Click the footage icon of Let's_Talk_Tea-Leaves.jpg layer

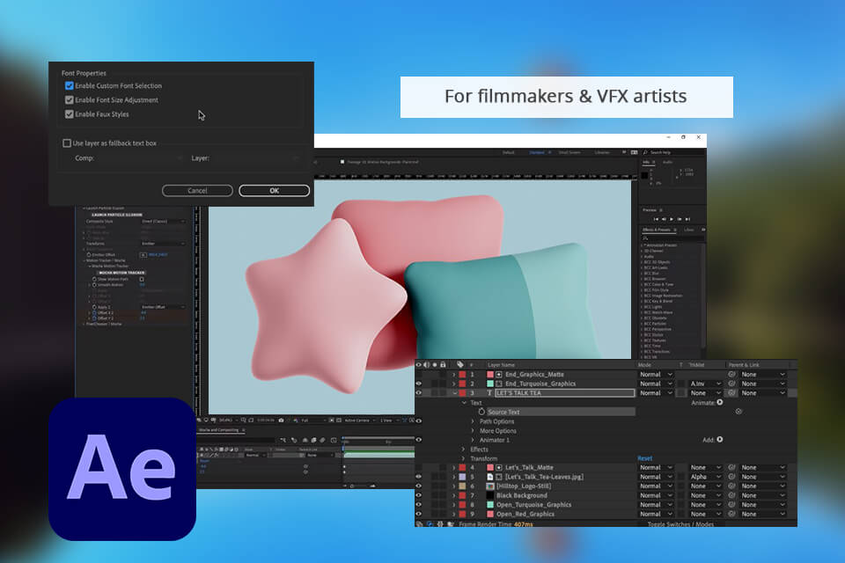click(490, 477)
